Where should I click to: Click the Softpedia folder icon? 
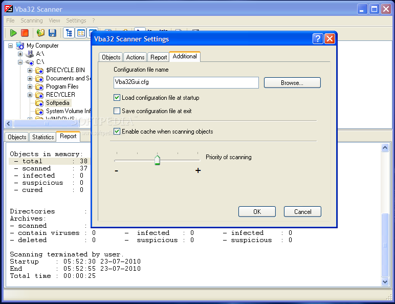tap(39, 103)
